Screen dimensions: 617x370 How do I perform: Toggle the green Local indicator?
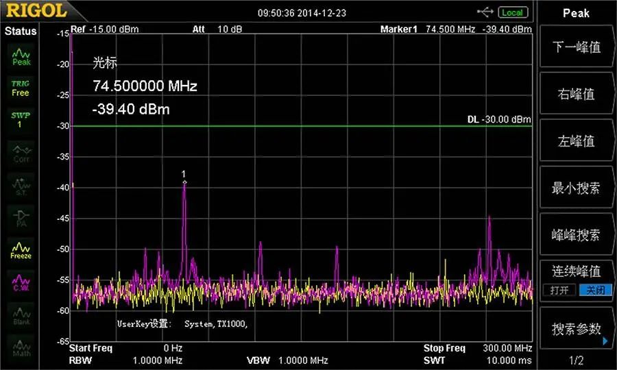pos(513,12)
